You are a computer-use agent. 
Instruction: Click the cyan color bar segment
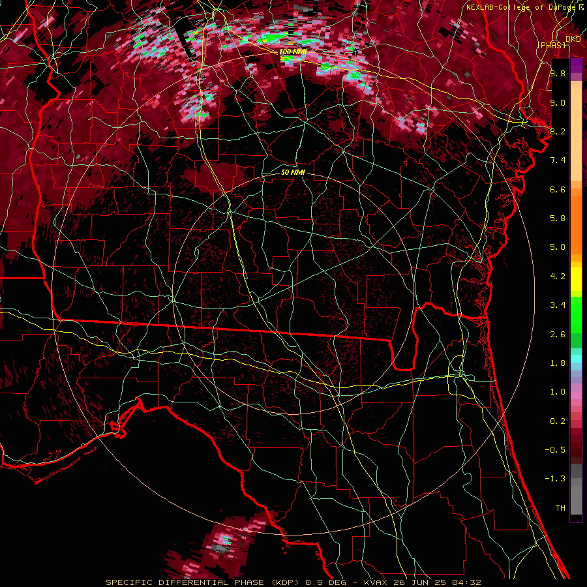click(x=576, y=359)
